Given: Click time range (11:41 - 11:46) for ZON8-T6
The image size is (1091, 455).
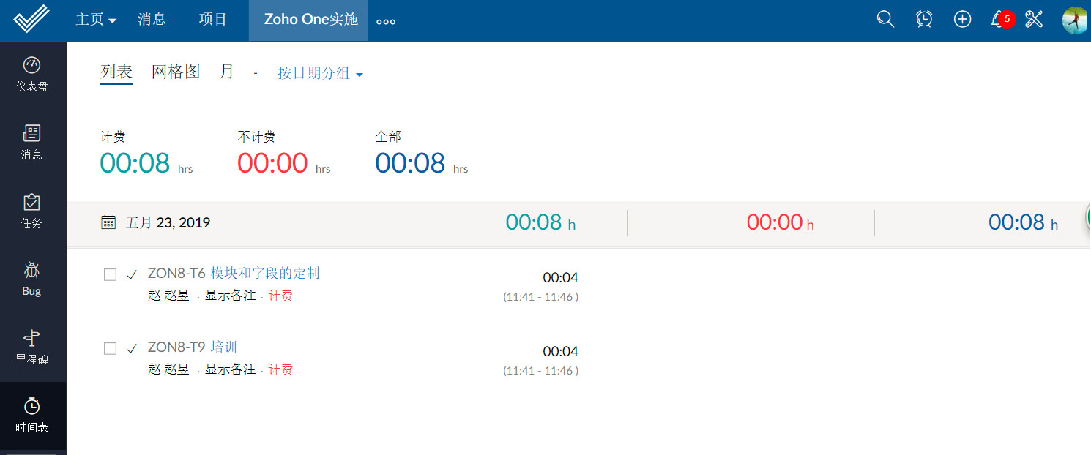Looking at the screenshot, I should coord(540,297).
